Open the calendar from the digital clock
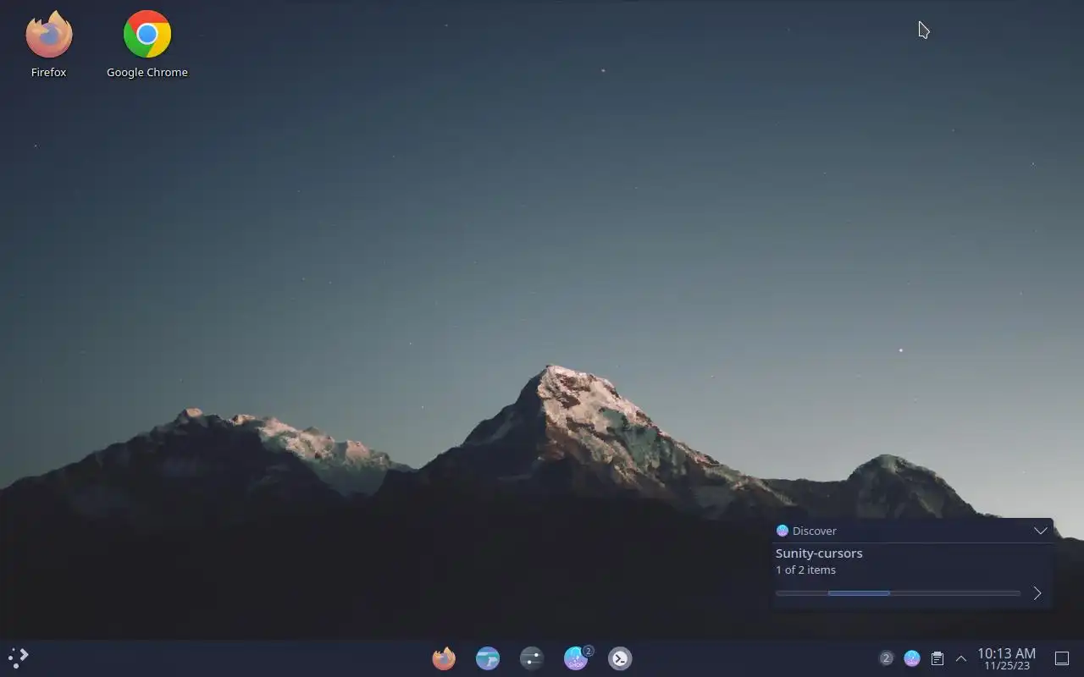Screen dimensions: 1084x677 [x=1006, y=658]
